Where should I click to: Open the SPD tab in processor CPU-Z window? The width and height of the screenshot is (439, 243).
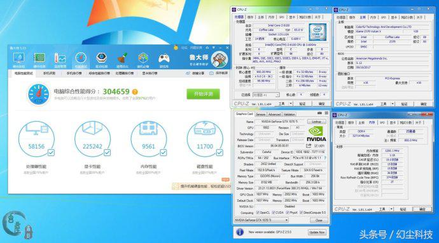pos(282,17)
